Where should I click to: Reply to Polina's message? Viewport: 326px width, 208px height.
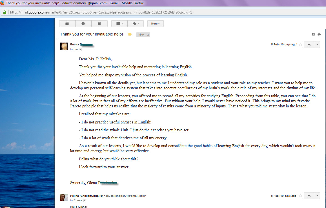point(309,196)
